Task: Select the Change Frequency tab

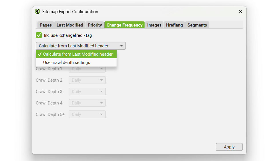Action: pyautogui.click(x=124, y=25)
